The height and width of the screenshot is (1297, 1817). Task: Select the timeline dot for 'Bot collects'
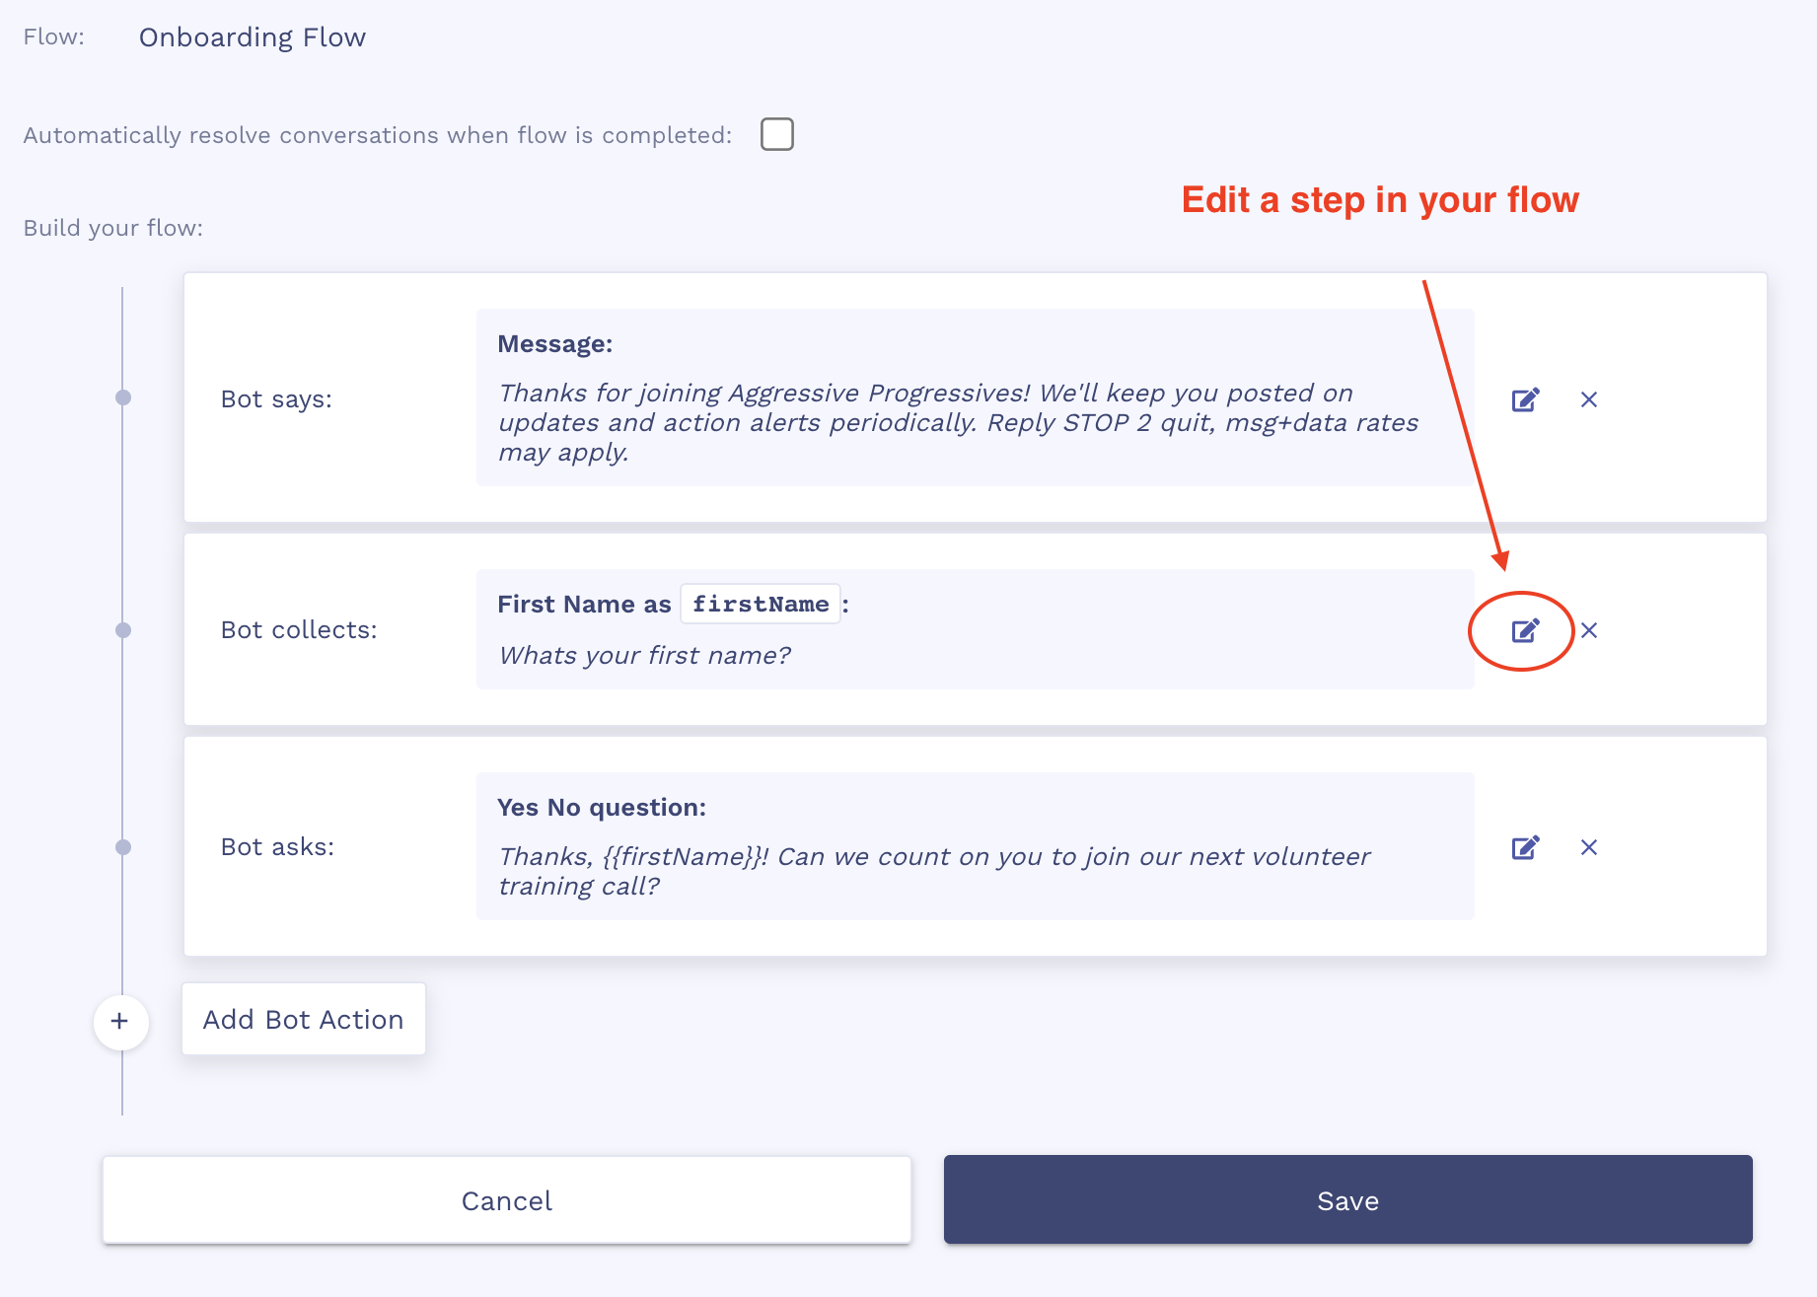pos(123,630)
